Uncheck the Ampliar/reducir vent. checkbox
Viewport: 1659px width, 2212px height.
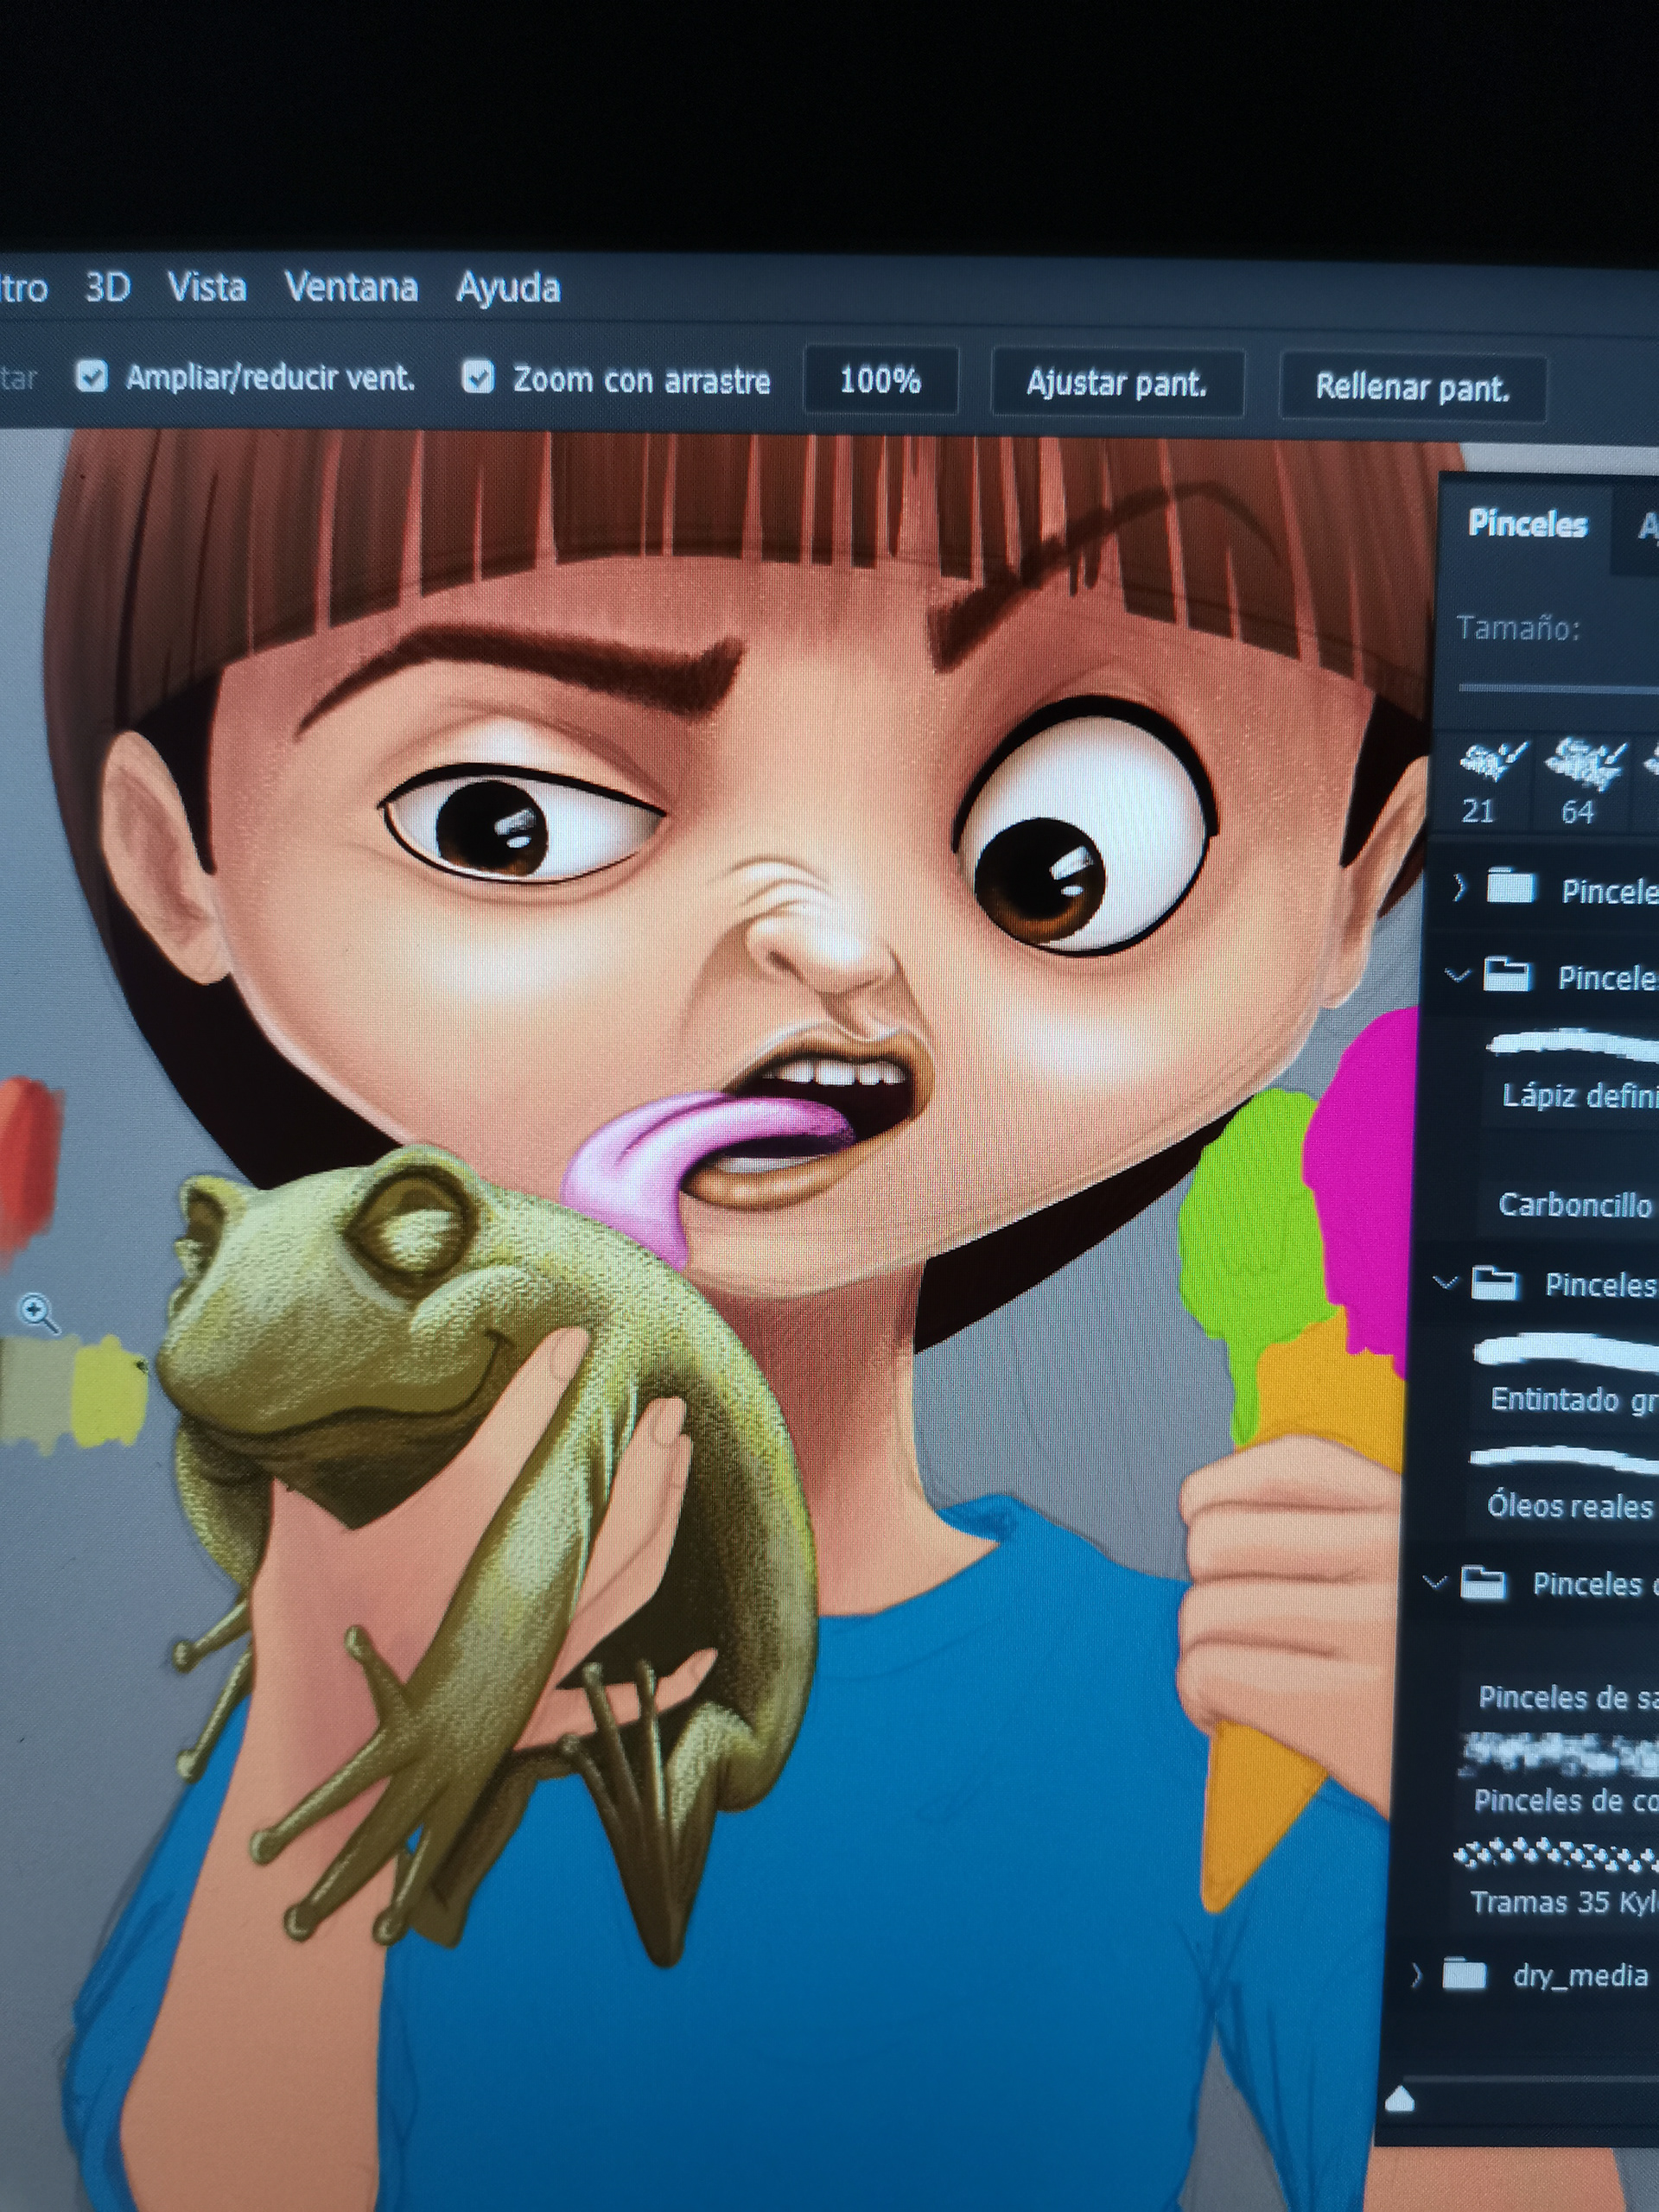coord(92,376)
